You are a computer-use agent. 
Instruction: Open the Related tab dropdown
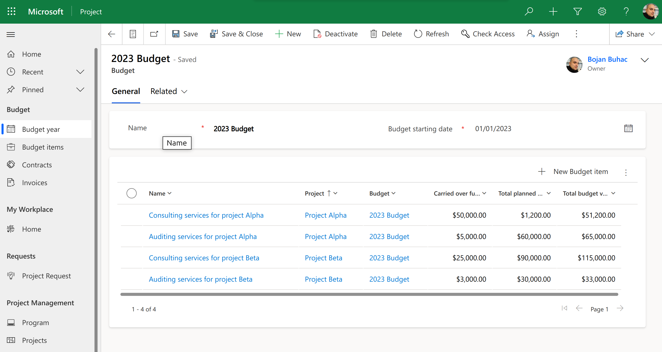pos(169,91)
